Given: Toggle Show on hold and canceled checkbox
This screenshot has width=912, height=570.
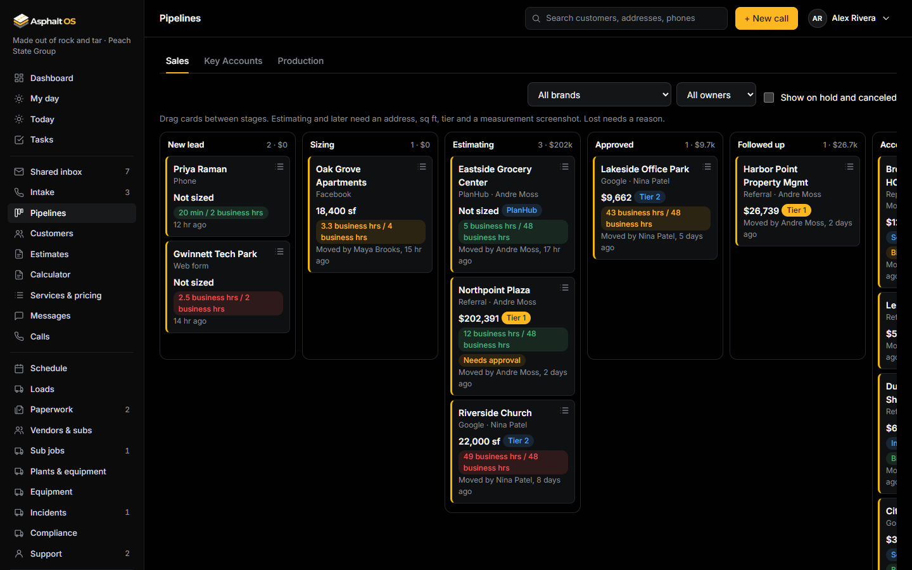Looking at the screenshot, I should [x=769, y=98].
